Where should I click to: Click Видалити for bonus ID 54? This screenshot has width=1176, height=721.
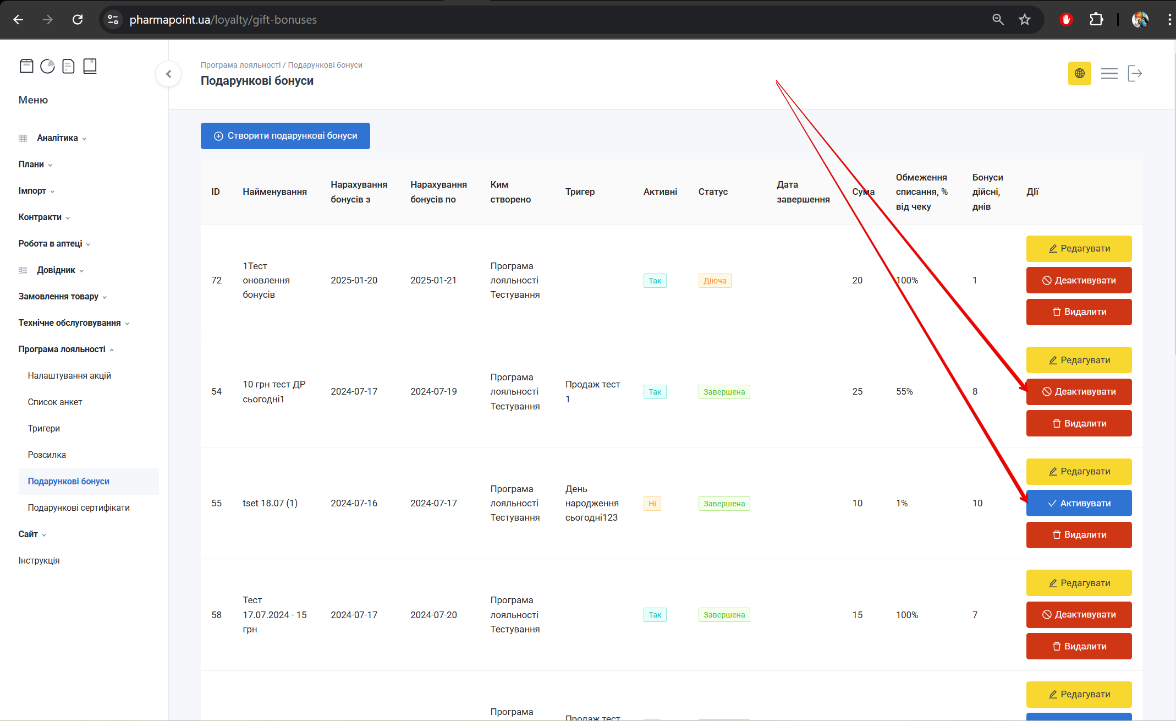[x=1079, y=424]
